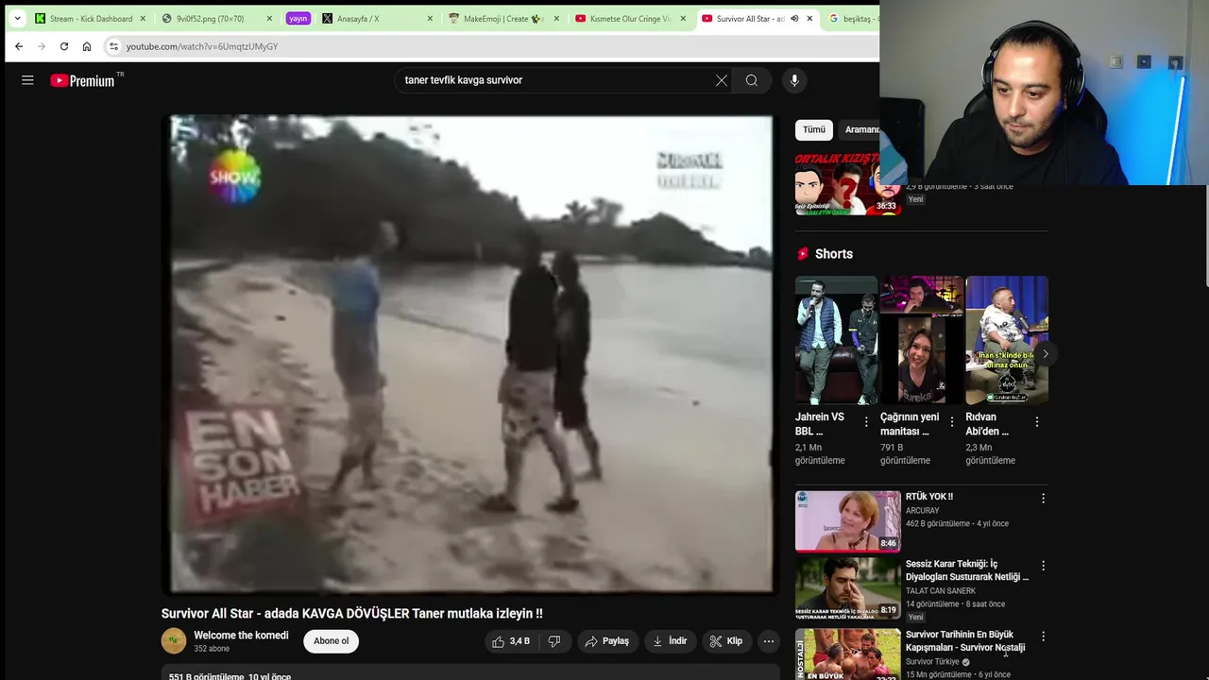Image resolution: width=1209 pixels, height=680 pixels.
Task: Download the video with İndir
Action: [x=670, y=641]
